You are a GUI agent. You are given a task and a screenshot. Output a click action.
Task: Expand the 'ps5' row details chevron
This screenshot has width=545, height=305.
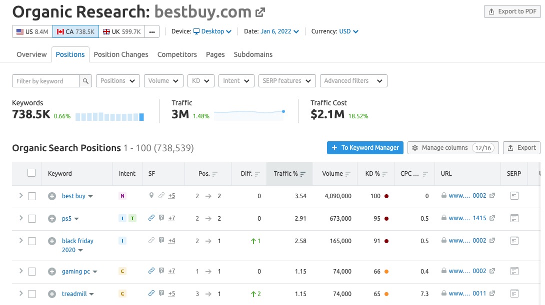tap(21, 218)
